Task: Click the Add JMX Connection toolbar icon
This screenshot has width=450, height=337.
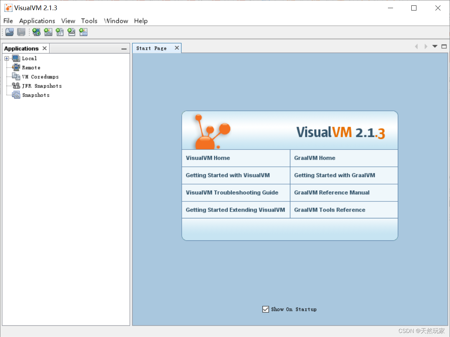Action: [x=48, y=32]
